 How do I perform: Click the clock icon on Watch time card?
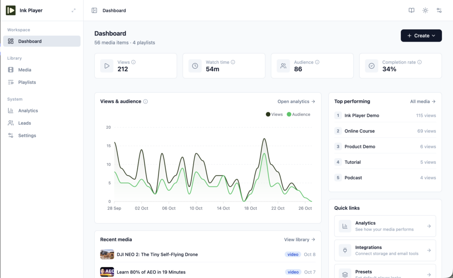(195, 66)
